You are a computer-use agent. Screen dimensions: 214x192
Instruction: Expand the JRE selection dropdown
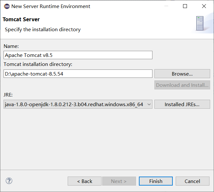tap(78, 104)
